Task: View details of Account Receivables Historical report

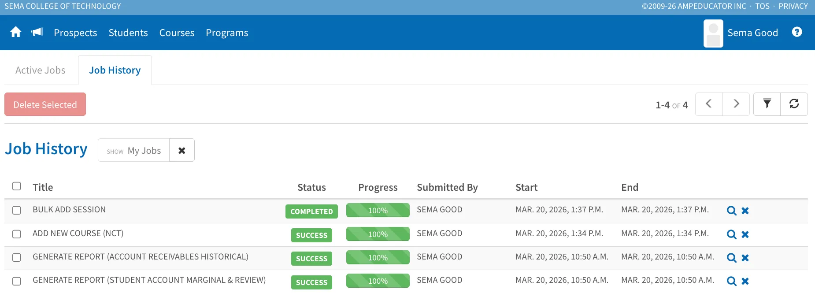Action: pos(732,258)
